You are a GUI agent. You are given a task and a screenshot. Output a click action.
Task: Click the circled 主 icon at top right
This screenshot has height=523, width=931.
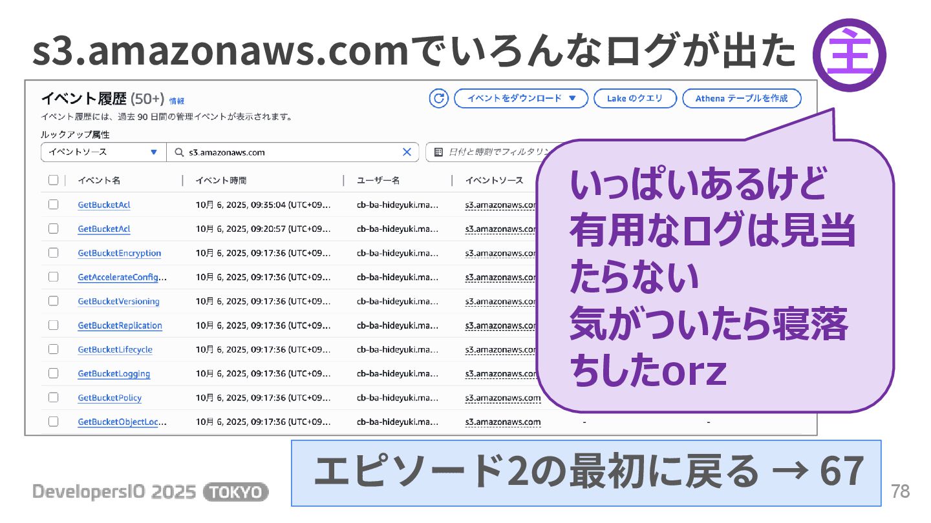point(849,55)
